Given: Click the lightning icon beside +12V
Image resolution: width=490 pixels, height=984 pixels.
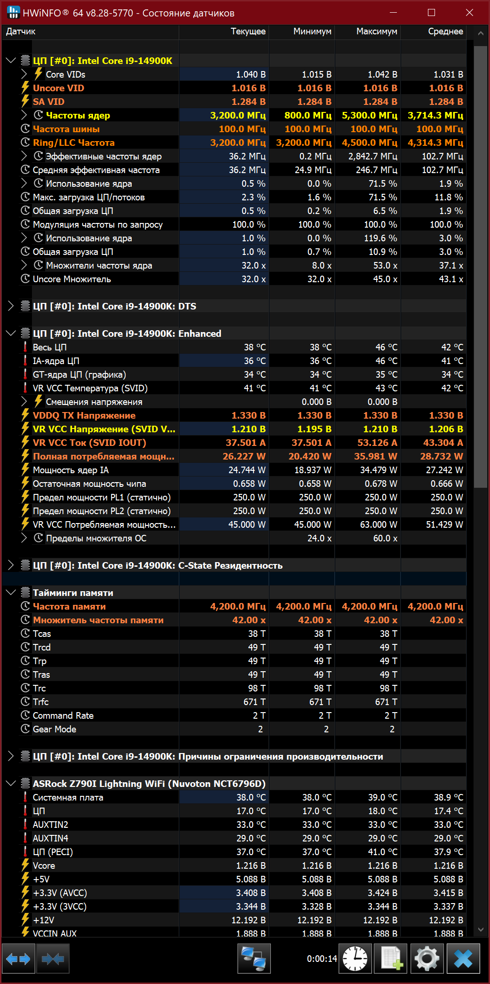Looking at the screenshot, I should (x=25, y=920).
